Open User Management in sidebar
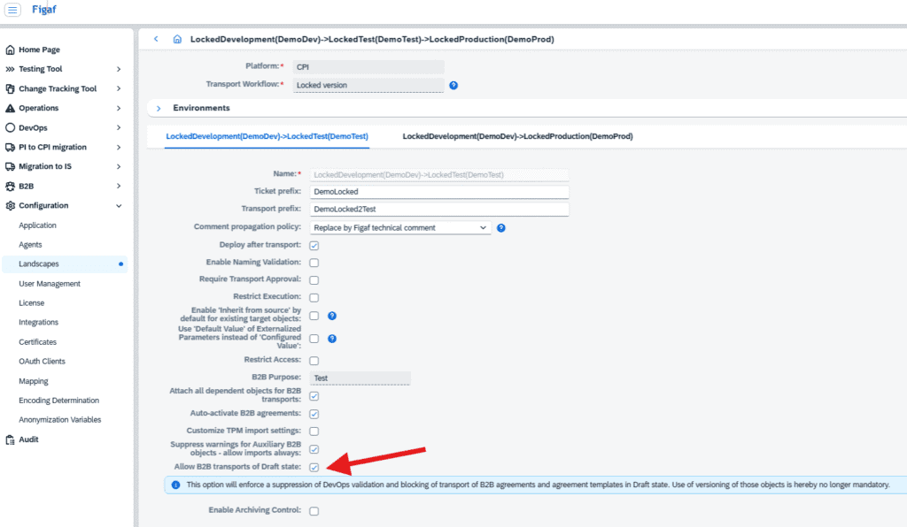 tap(50, 284)
